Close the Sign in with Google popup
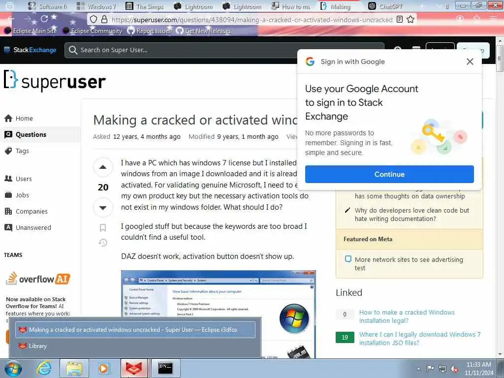Screen dimensions: 504x378 coord(470,62)
